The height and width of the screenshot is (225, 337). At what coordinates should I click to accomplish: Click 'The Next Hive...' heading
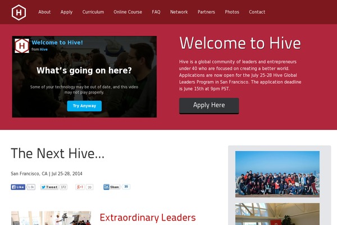58,154
